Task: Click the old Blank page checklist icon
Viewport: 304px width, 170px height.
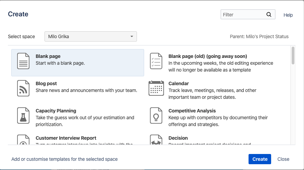Action: [156, 61]
